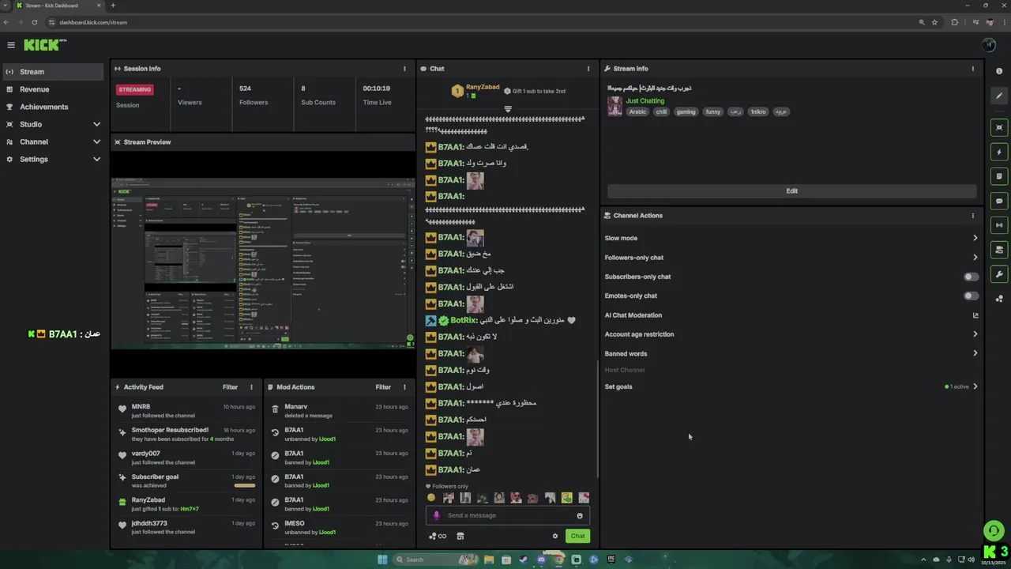Click the channel points infinity icon
This screenshot has width=1011, height=569.
point(438,536)
